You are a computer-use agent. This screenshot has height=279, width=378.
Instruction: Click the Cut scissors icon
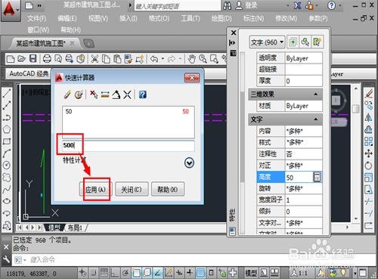pos(94,59)
